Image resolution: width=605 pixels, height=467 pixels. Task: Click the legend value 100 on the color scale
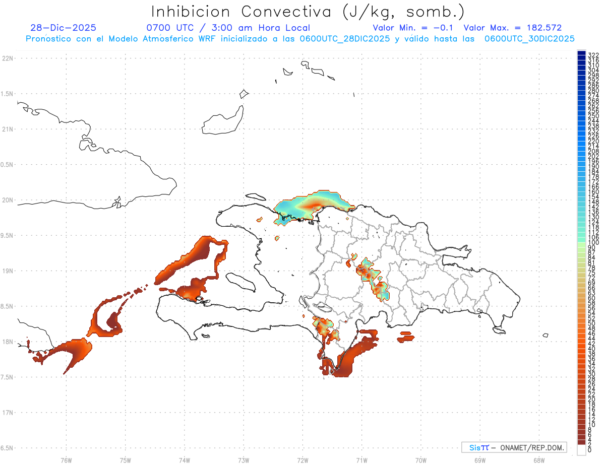coord(593,243)
